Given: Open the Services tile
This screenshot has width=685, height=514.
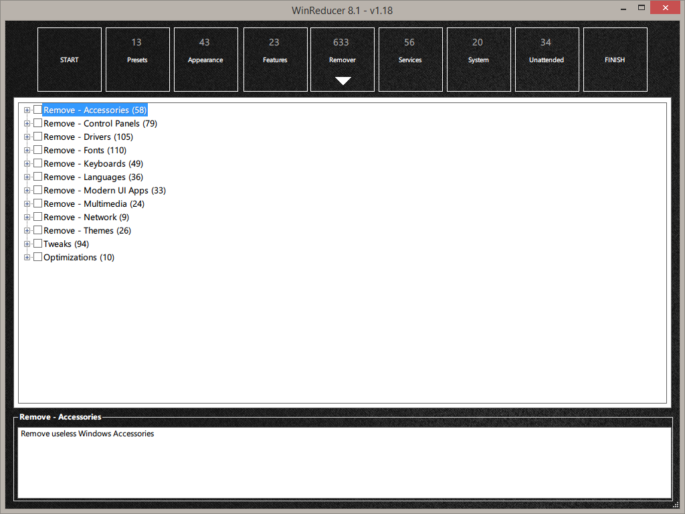Looking at the screenshot, I should pos(411,60).
